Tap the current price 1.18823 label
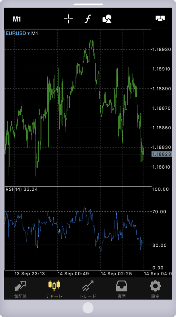The image size is (176, 317). point(162,154)
